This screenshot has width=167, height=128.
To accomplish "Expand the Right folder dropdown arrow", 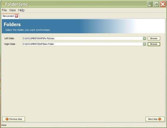I will point(144,44).
